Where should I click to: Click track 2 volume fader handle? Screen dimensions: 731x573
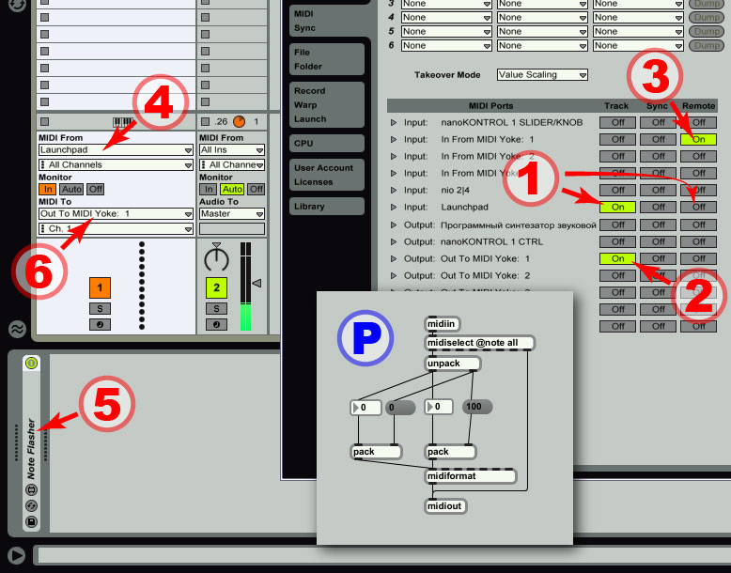pyautogui.click(x=257, y=283)
